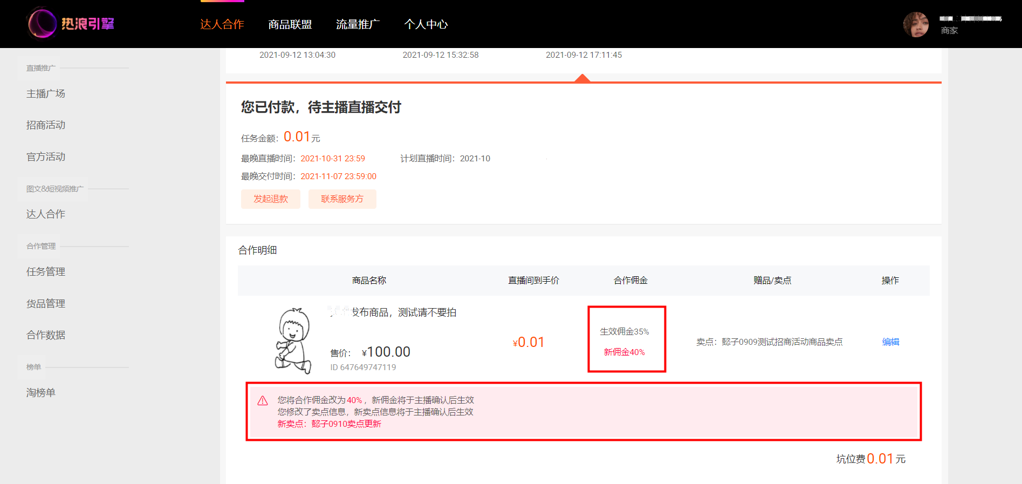1022x484 pixels.
Task: Open 合作数据 in the sidebar
Action: 46,335
